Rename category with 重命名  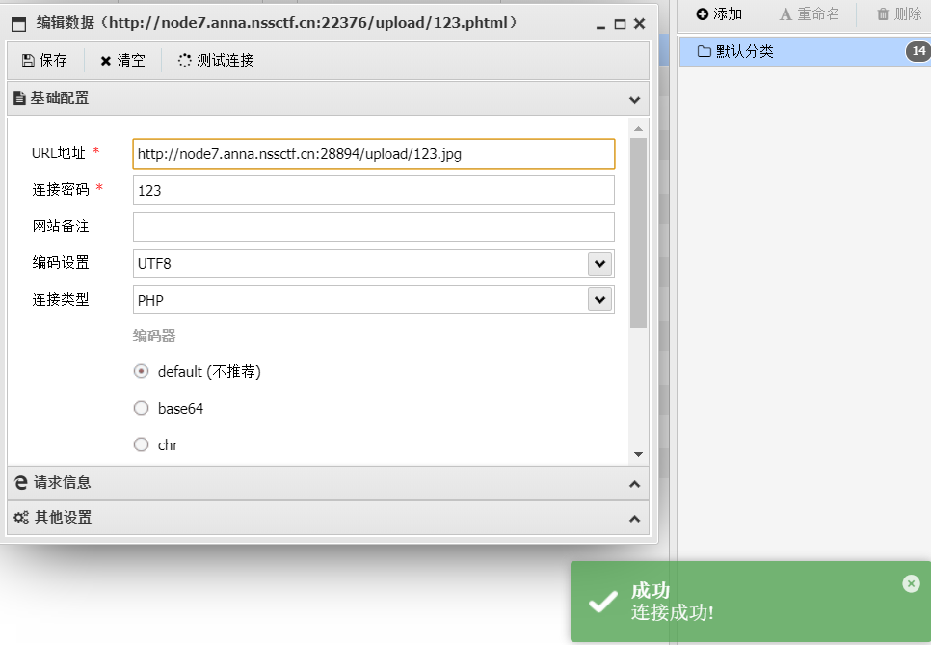[x=810, y=13]
